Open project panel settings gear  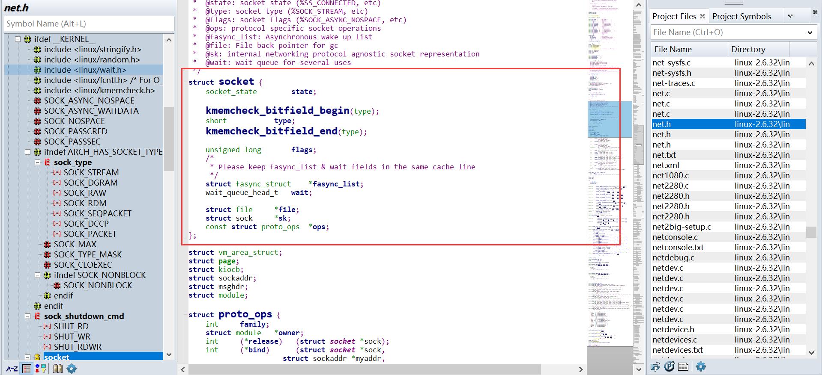701,366
